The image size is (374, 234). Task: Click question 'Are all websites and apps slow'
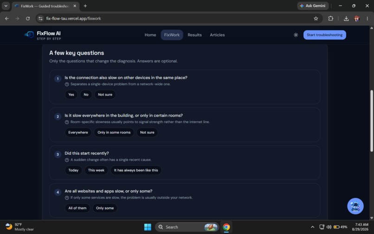pyautogui.click(x=108, y=191)
